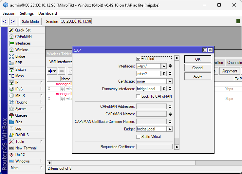Image resolution: width=242 pixels, height=174 pixels.
Task: Open a New Terminal
Action: pos(26,148)
